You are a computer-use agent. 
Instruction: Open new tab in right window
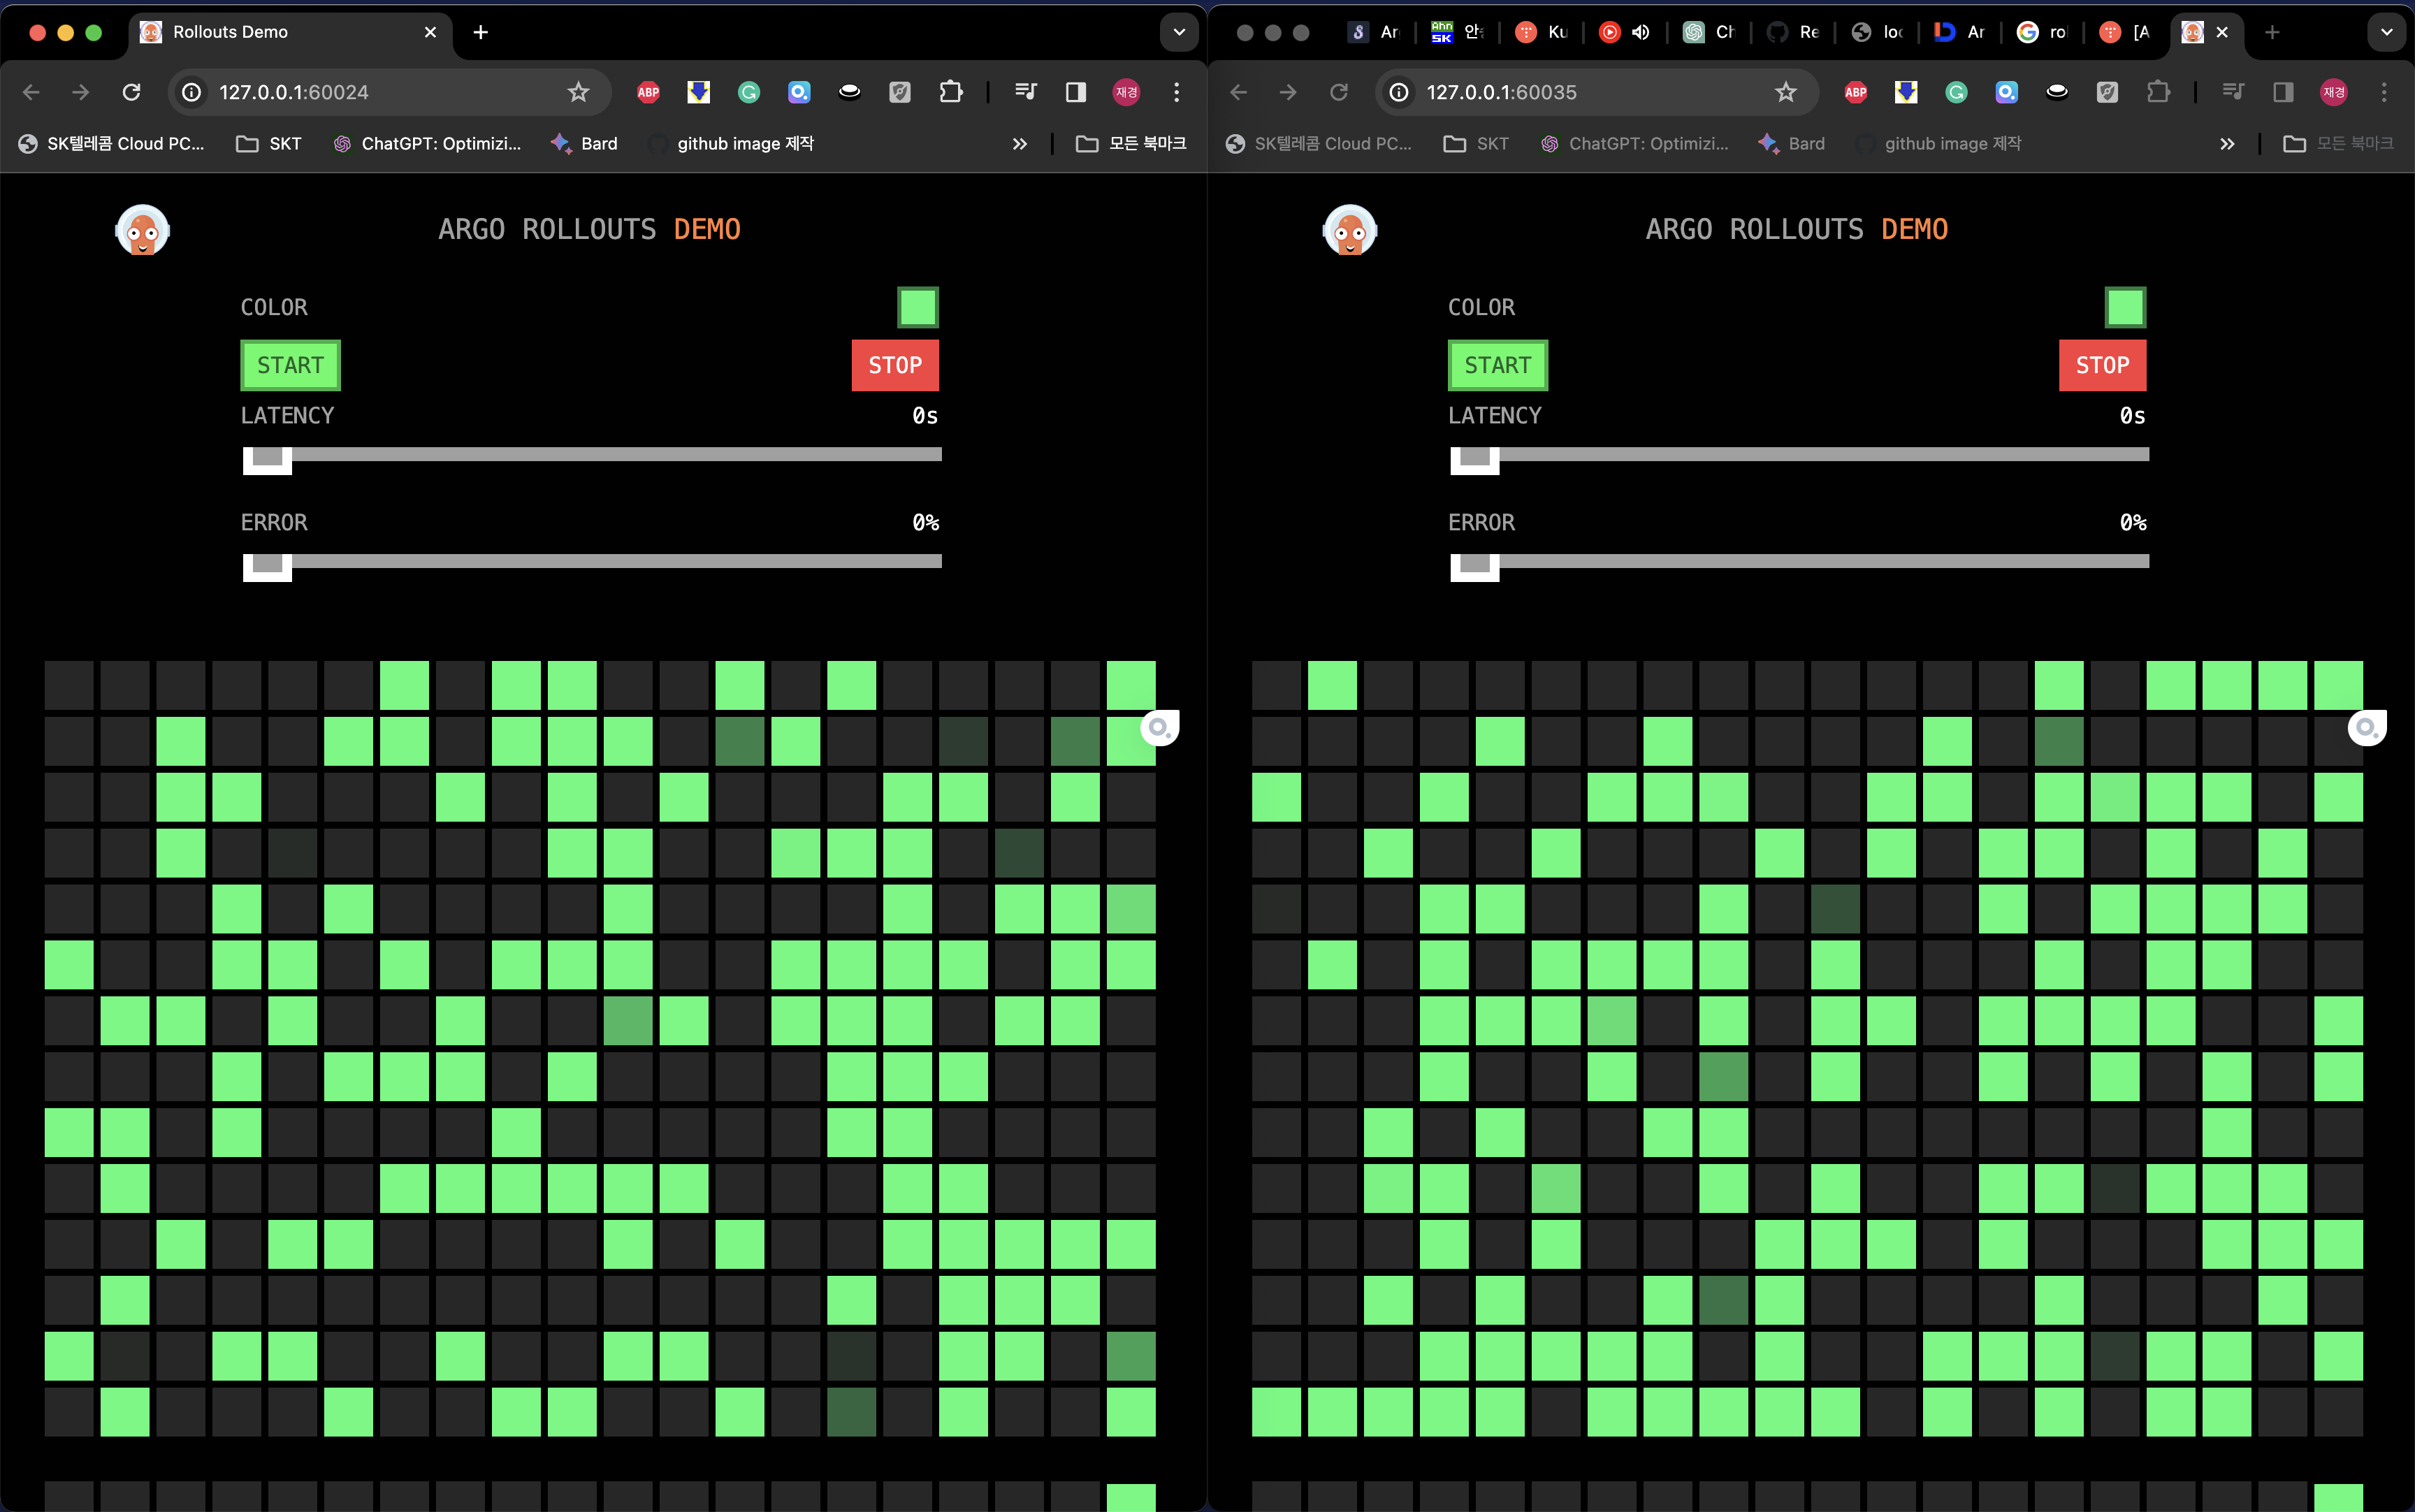[x=2272, y=32]
